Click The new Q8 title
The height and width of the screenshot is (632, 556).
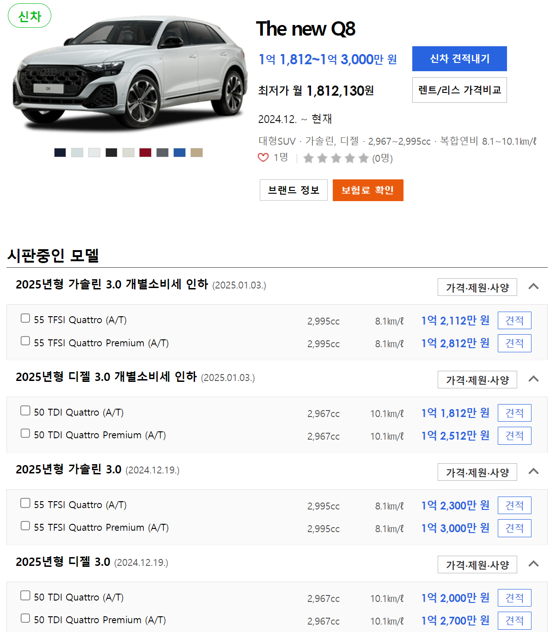coord(305,29)
